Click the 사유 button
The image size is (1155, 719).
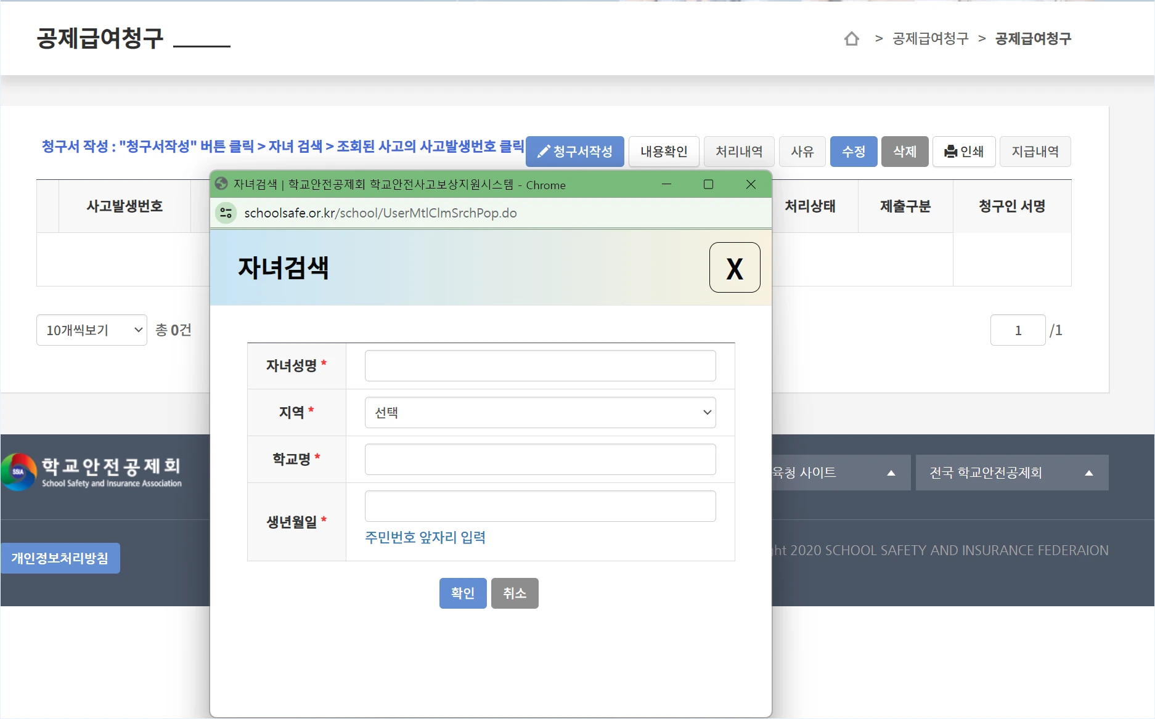point(802,152)
